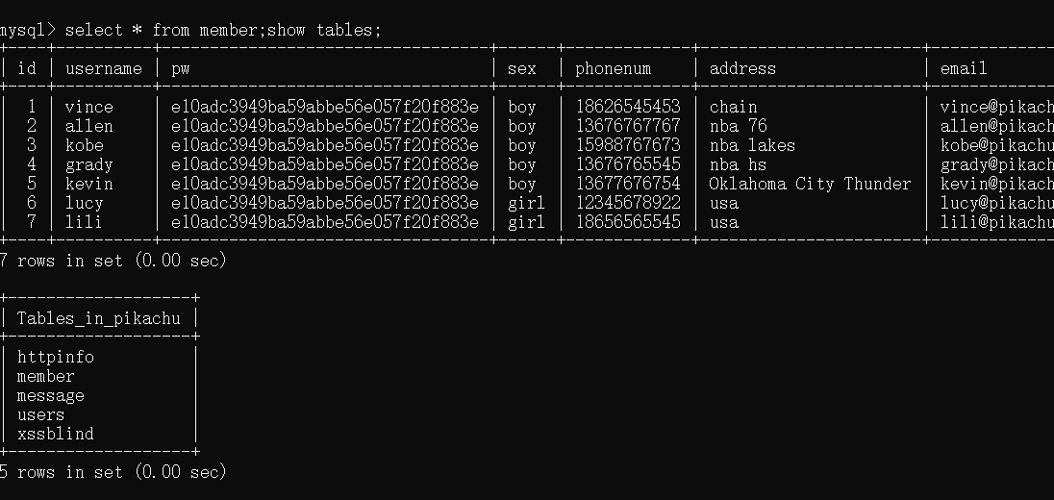The image size is (1054, 500).
Task: Click address 'nba lakes'
Action: pos(752,145)
